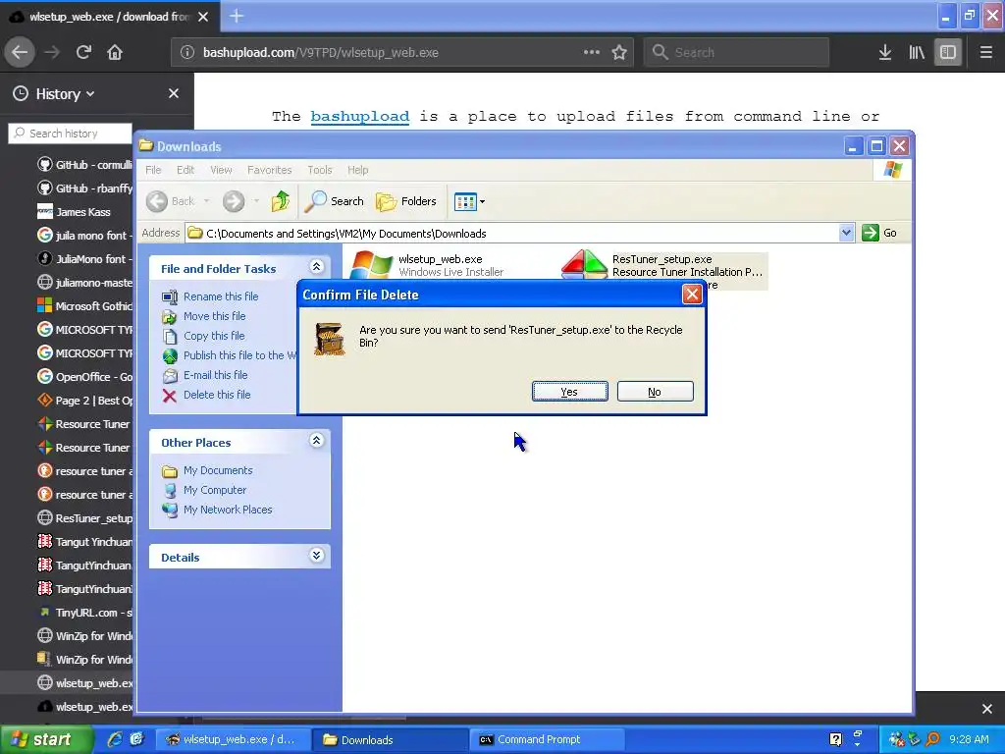Click Firefox back arrow button
The image size is (1005, 754).
(x=20, y=52)
